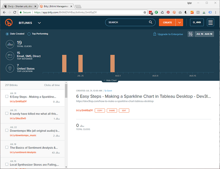This screenshot has width=220, height=169.
Task: Click the EDIT button
Action: [124, 111]
